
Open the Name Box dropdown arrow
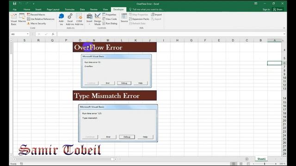point(28,34)
